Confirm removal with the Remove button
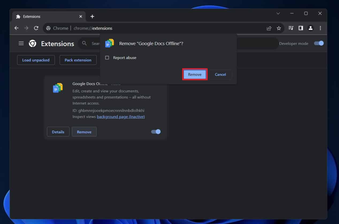 [x=195, y=74]
